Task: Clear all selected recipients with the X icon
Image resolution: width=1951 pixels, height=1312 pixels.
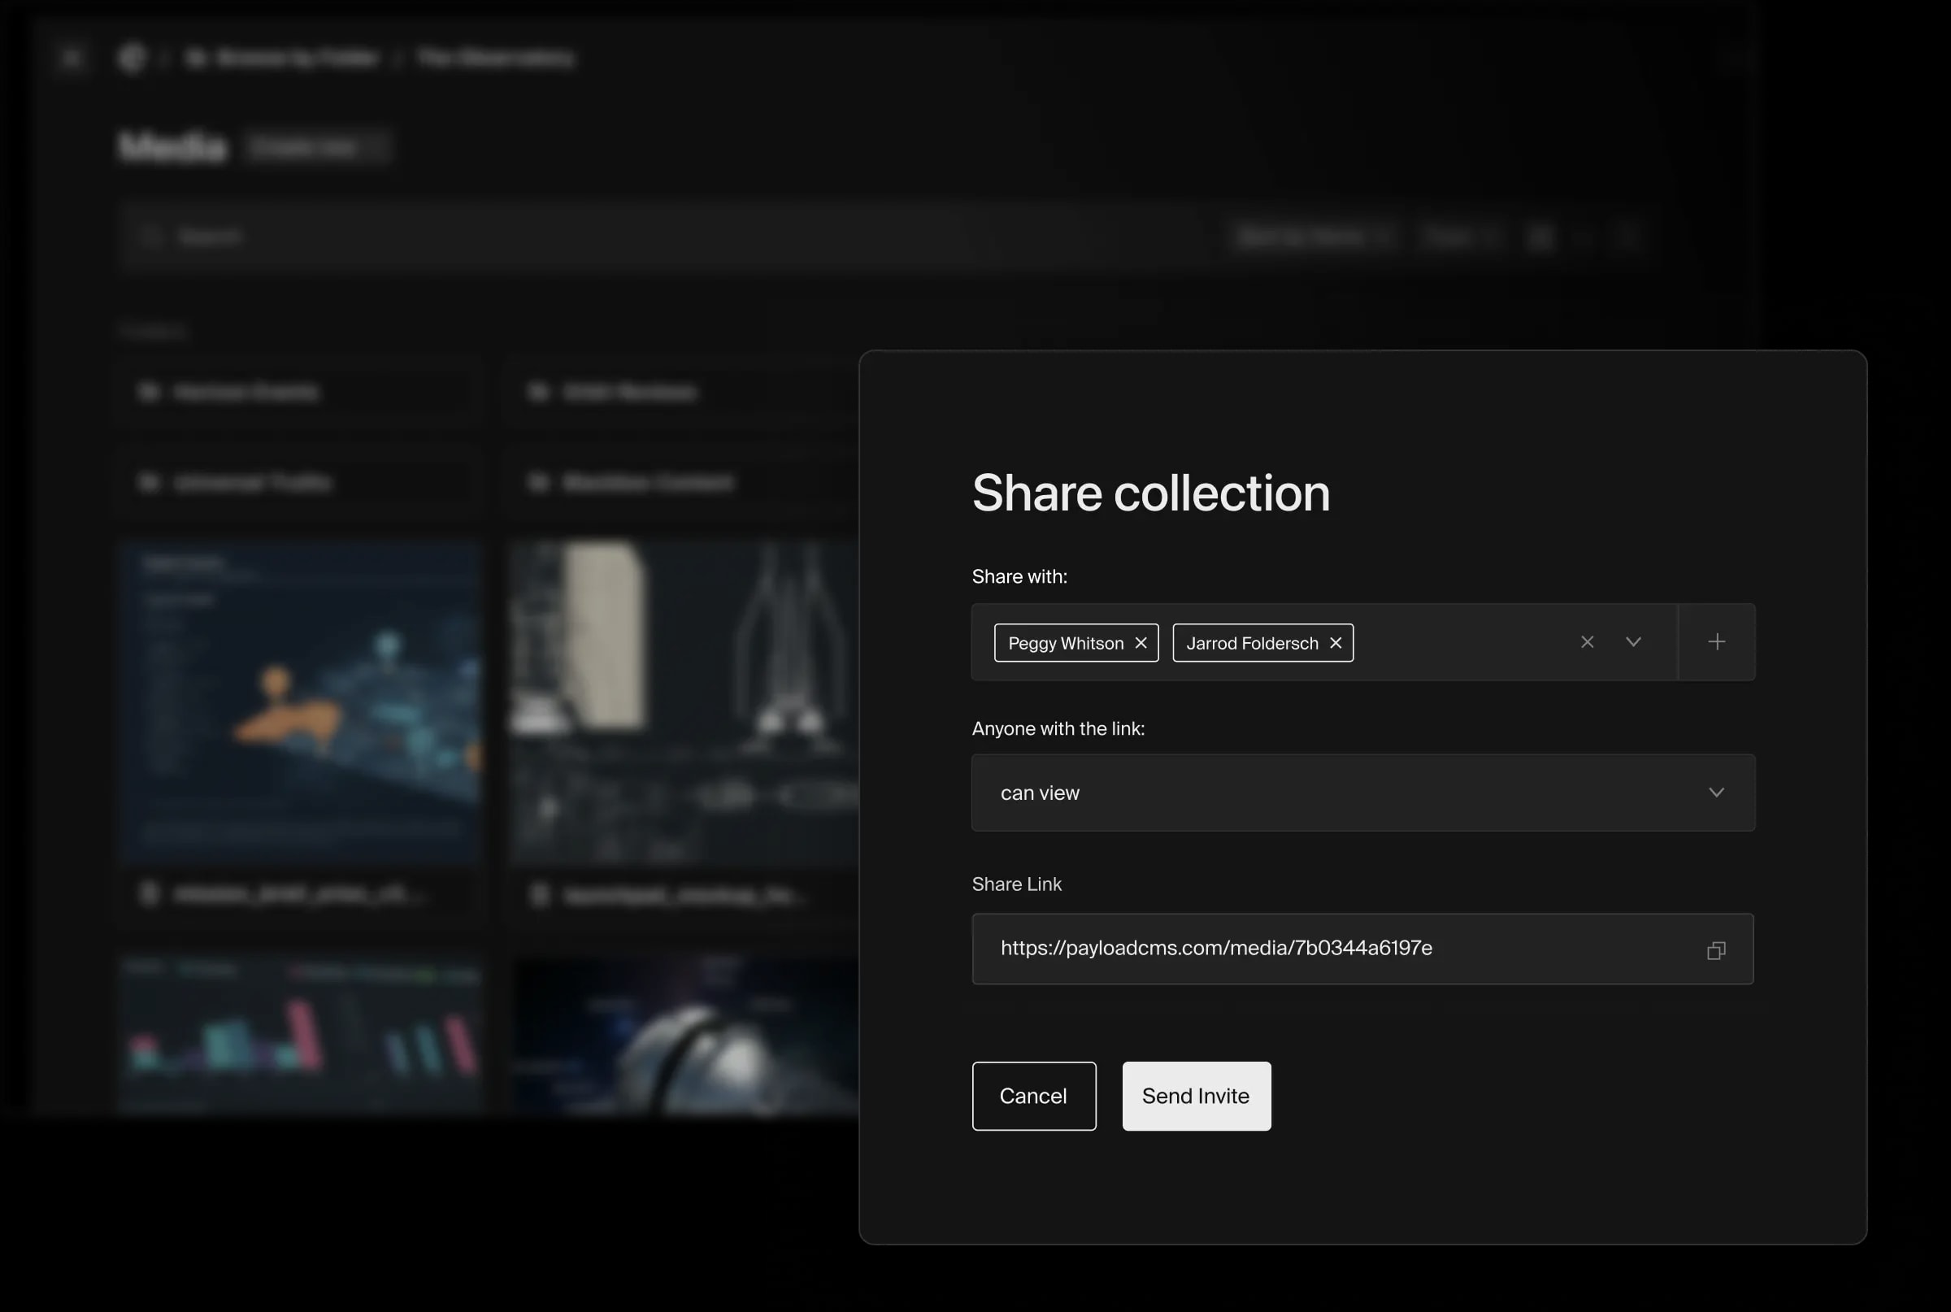Action: 1587,642
